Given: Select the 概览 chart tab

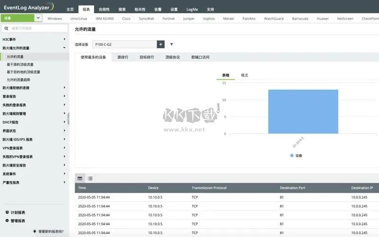Looking at the screenshot, I should coord(244,75).
